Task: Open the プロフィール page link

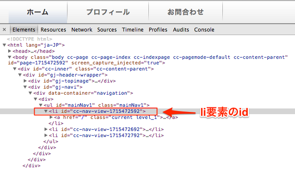Action: pos(108,12)
